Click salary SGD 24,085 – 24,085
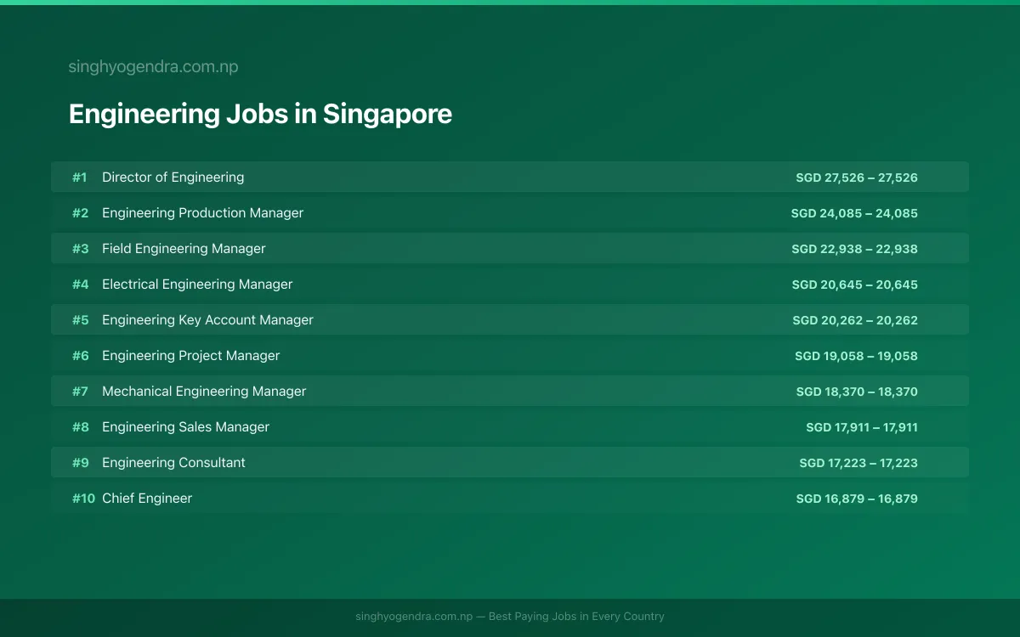 pyautogui.click(x=854, y=213)
